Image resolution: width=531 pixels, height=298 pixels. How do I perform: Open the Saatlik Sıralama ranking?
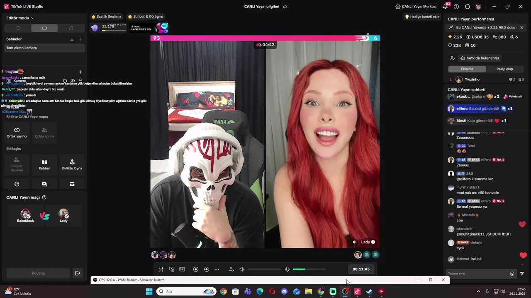point(107,17)
